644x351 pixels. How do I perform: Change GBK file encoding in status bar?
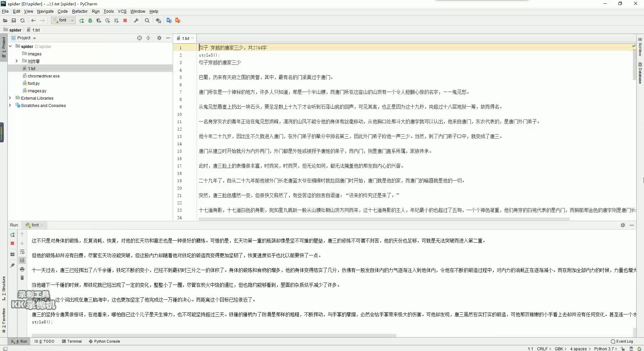click(x=560, y=349)
